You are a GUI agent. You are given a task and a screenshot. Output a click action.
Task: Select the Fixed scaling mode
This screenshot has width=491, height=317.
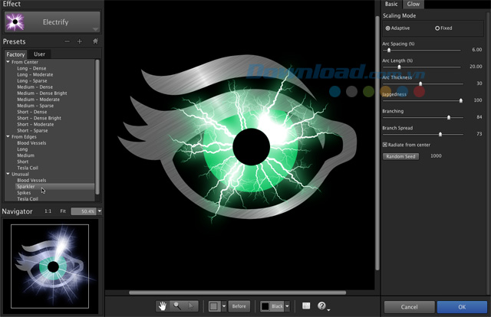point(437,28)
